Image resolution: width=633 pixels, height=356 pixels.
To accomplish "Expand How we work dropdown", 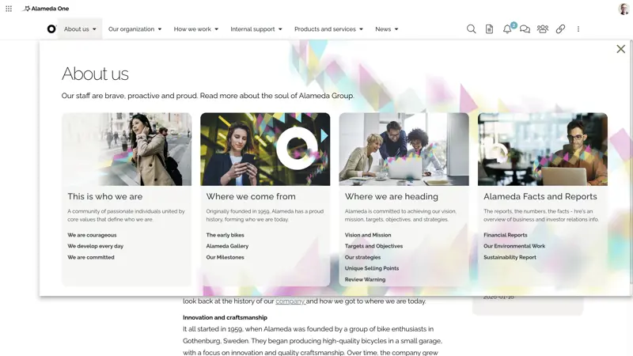I will coord(195,29).
